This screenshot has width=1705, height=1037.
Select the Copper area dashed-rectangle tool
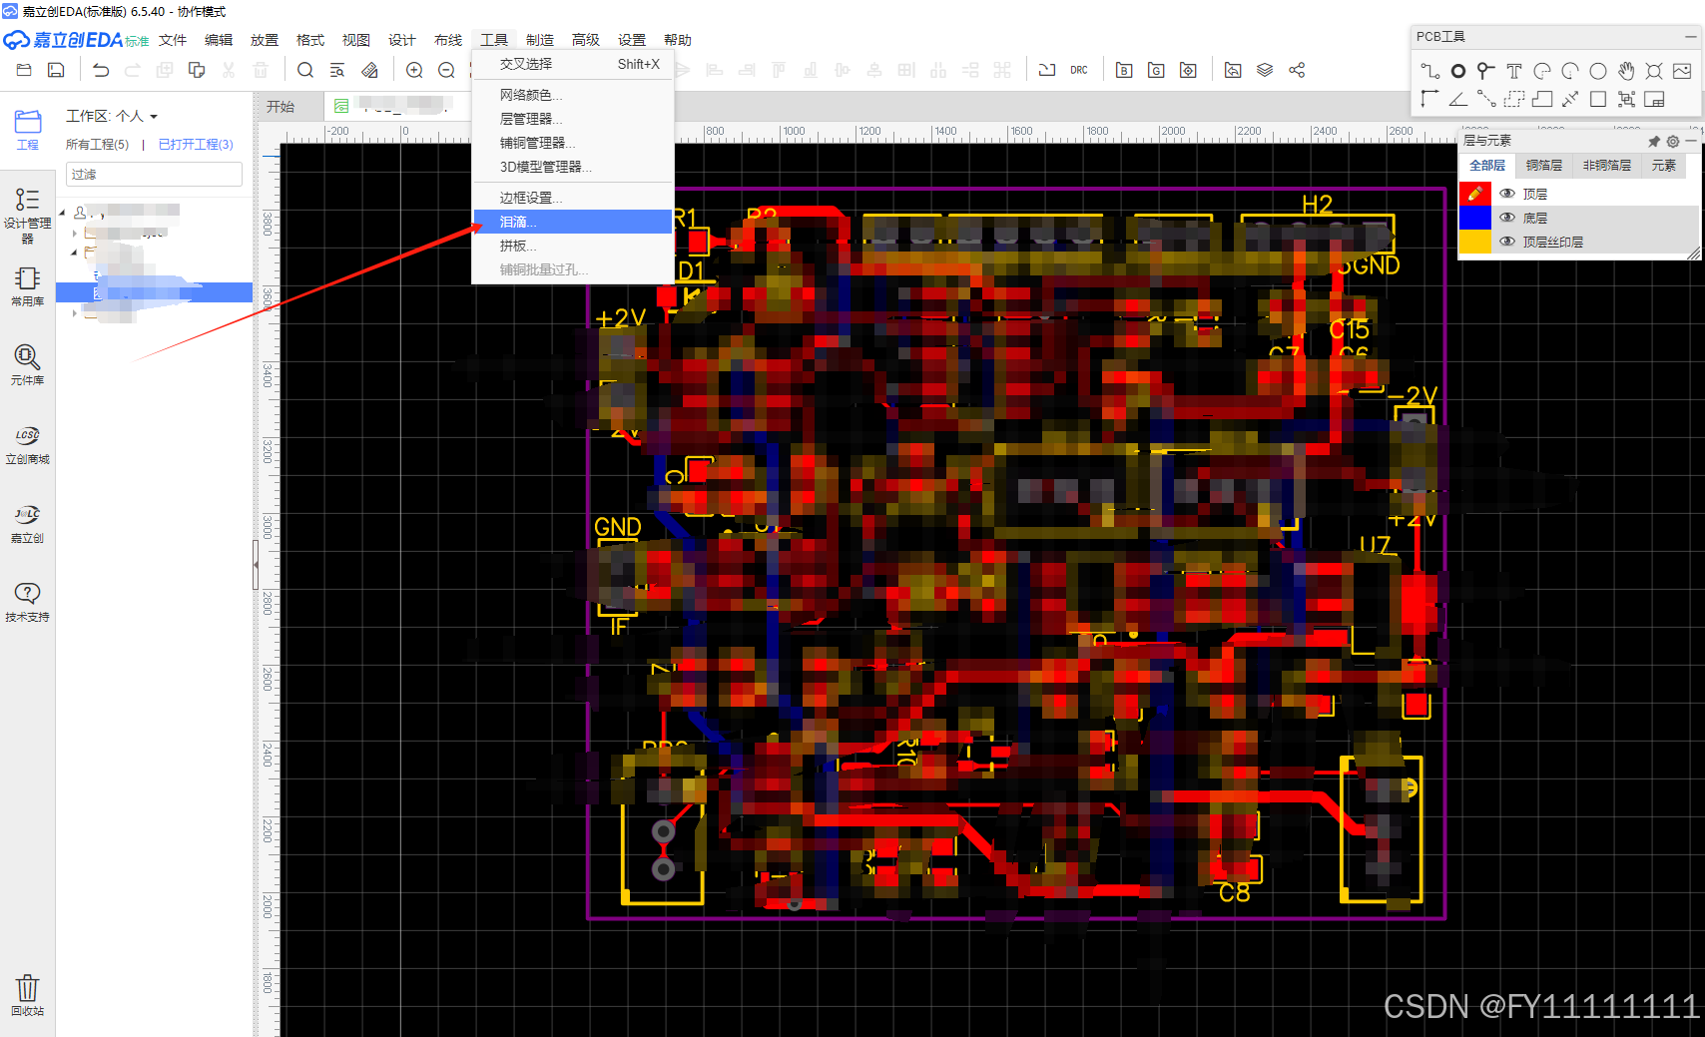[x=1514, y=99]
